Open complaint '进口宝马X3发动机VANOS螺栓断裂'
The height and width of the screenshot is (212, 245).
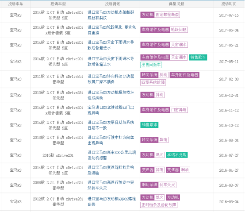tap(111, 202)
